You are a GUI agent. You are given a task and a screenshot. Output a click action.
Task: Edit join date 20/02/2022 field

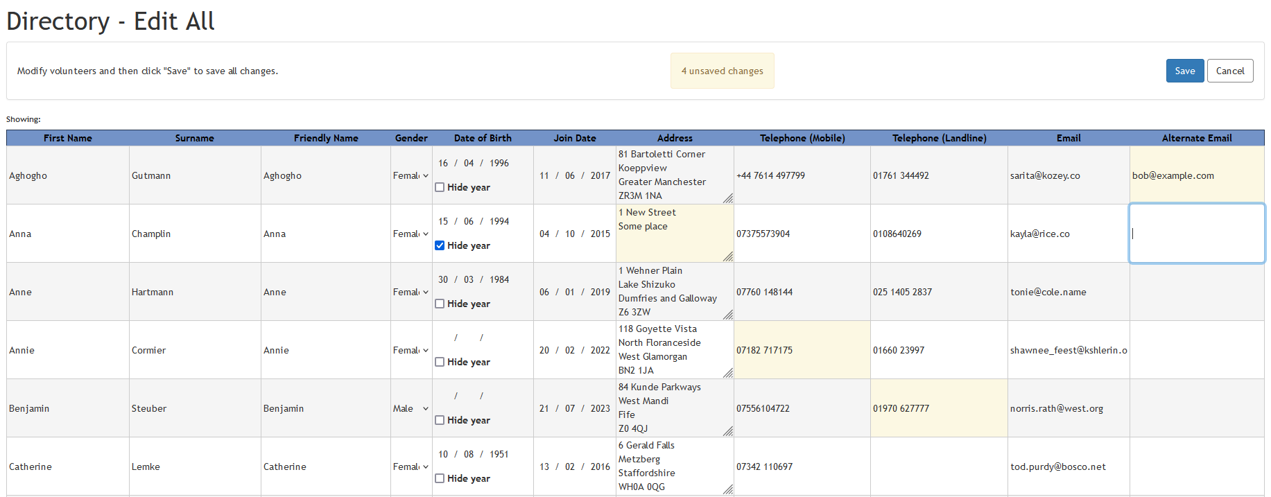click(x=575, y=350)
